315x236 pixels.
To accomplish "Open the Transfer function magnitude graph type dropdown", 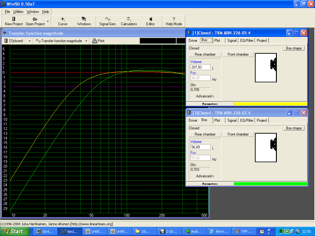I will coord(86,41).
